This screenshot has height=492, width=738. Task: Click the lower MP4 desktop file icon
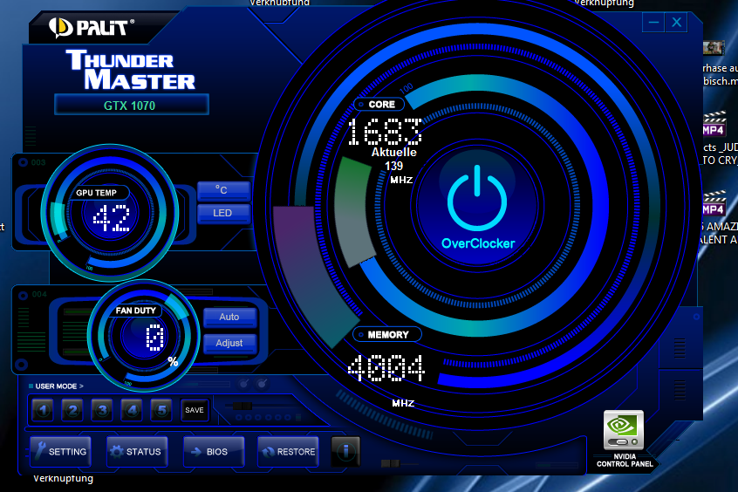pos(714,203)
